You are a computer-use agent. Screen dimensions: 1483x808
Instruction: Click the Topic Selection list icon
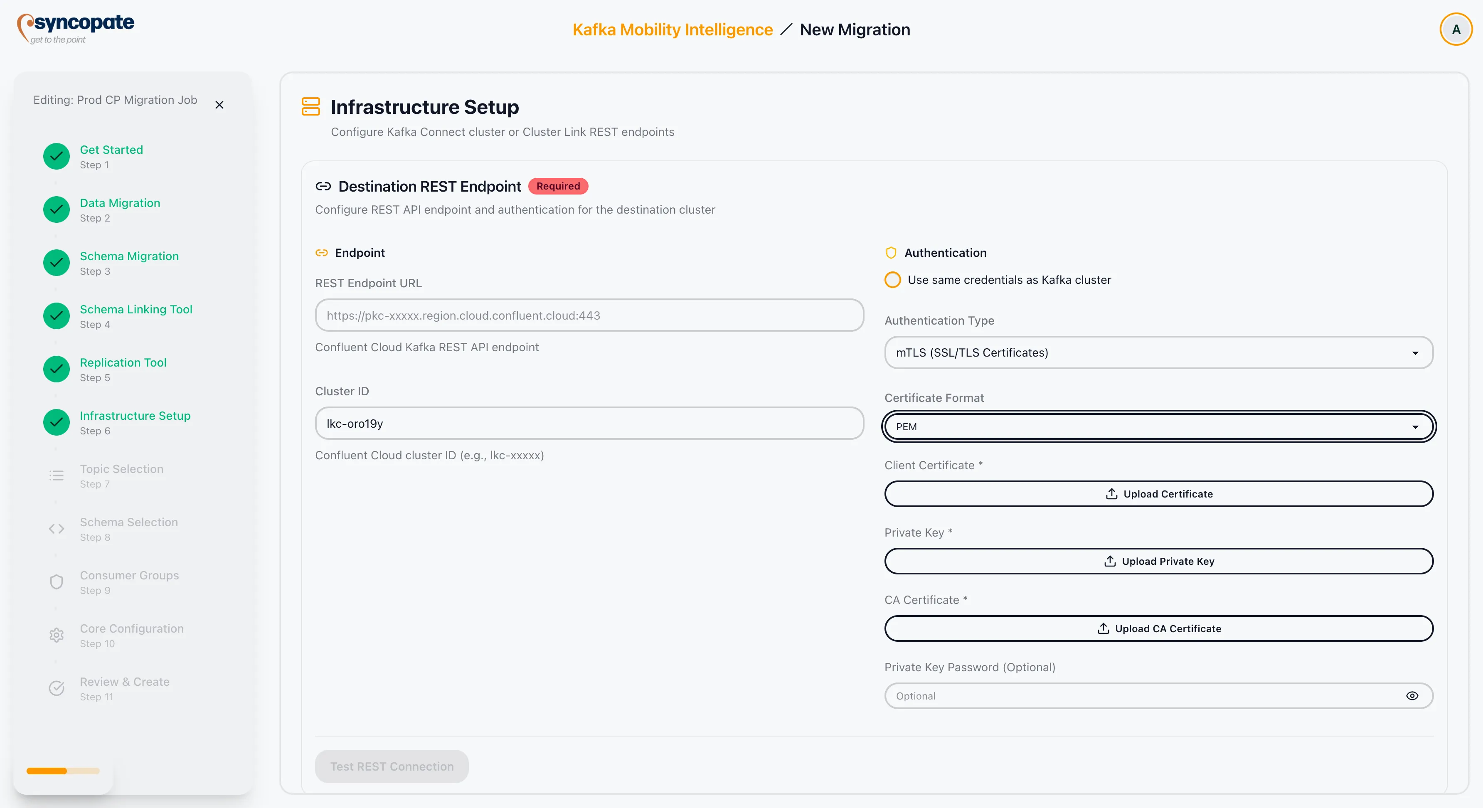point(57,475)
